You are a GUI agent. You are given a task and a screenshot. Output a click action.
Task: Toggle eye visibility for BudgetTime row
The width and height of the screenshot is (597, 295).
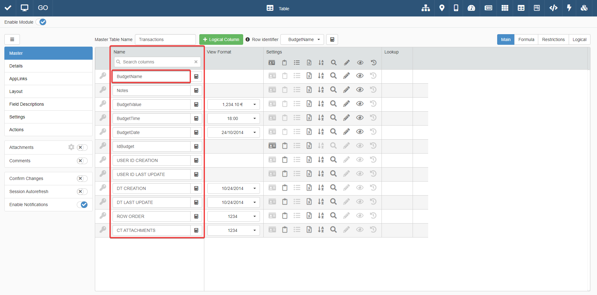360,118
